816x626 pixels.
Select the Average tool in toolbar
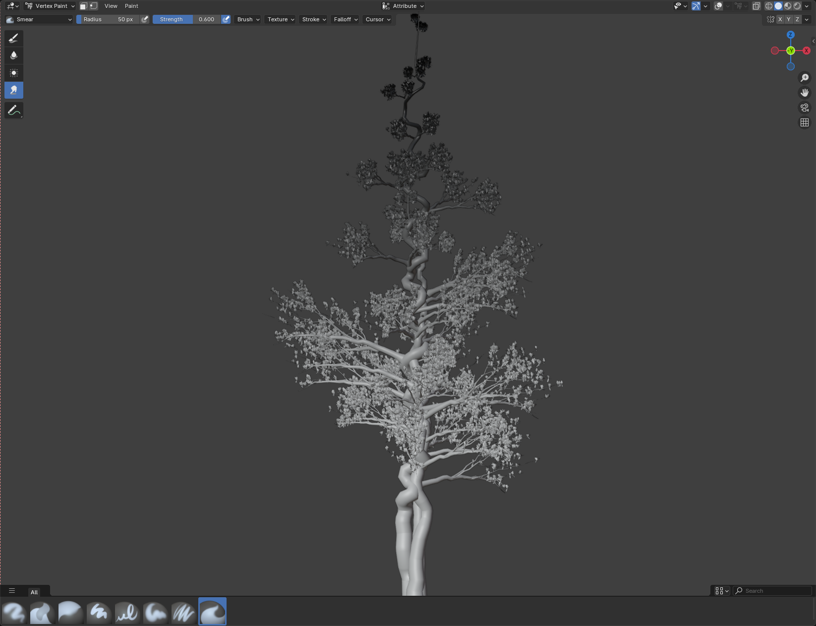tap(14, 73)
